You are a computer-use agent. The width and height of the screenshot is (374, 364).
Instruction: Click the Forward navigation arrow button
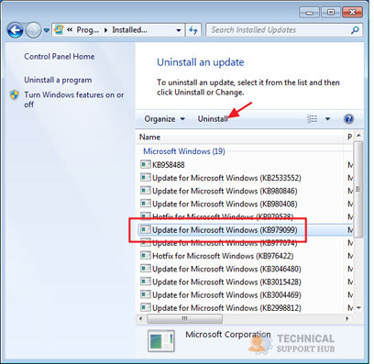tap(33, 30)
